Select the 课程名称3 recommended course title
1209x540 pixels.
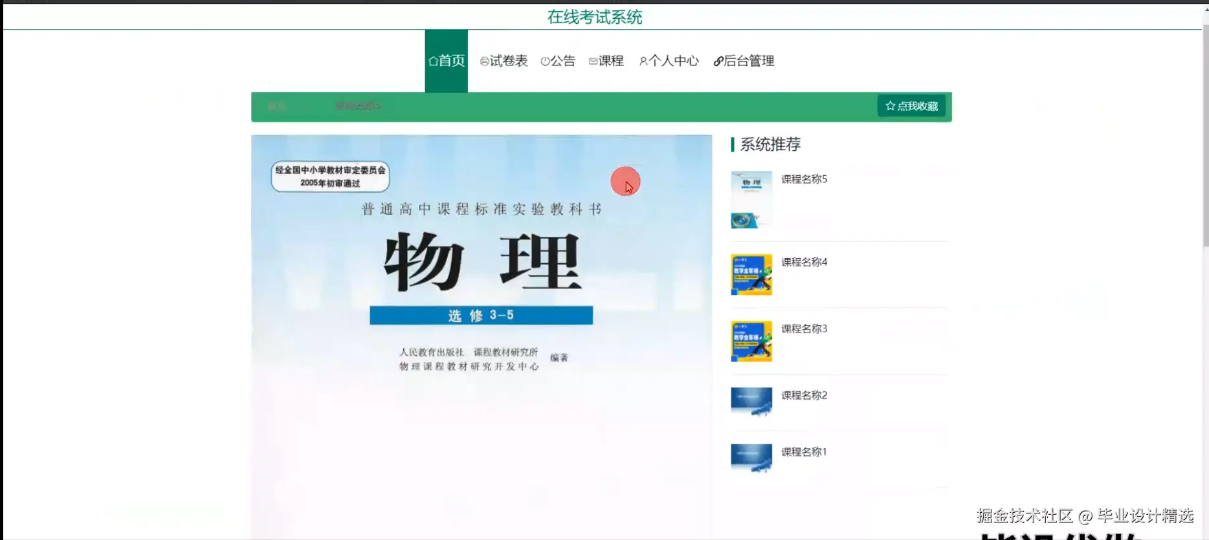(x=804, y=329)
